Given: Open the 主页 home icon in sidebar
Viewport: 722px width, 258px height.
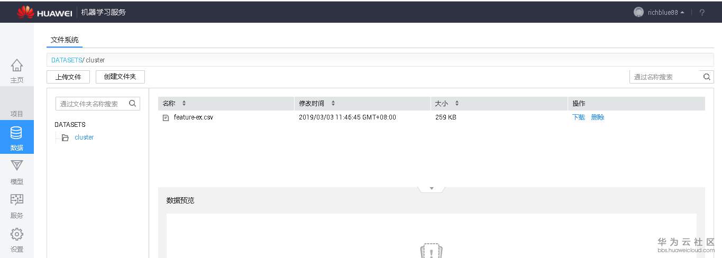Looking at the screenshot, I should pos(17,66).
